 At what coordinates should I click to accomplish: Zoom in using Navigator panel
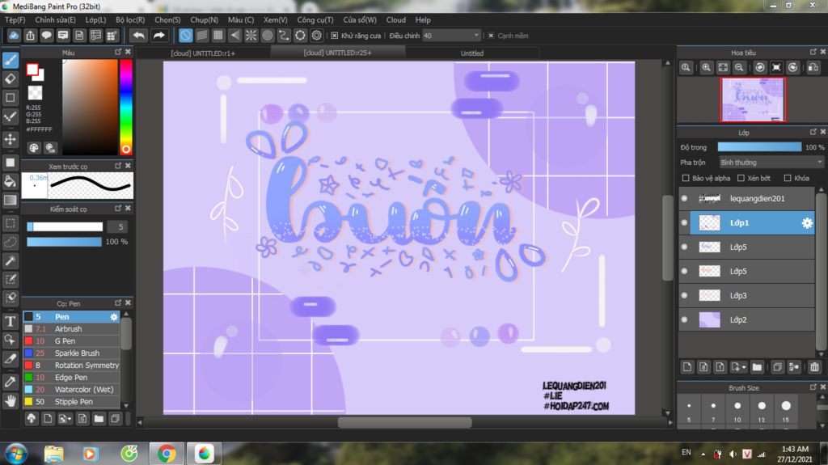click(706, 68)
